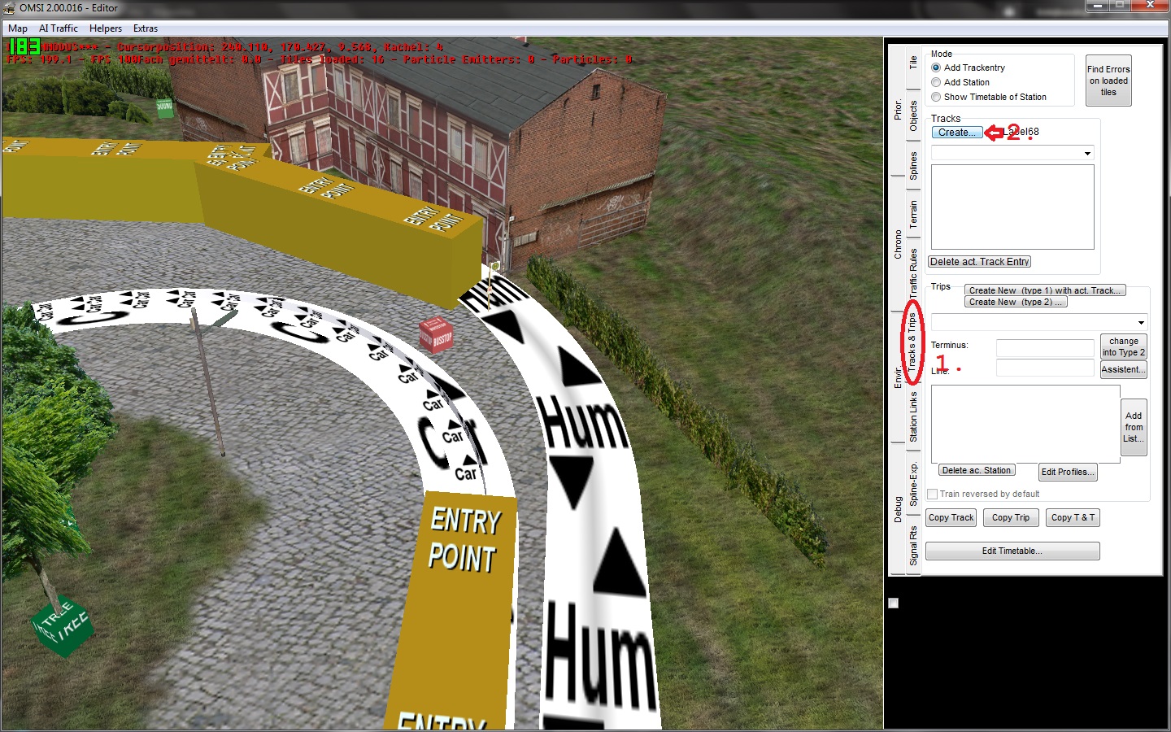Image resolution: width=1171 pixels, height=732 pixels.
Task: Open the AI Traffic menu
Action: pos(59,28)
